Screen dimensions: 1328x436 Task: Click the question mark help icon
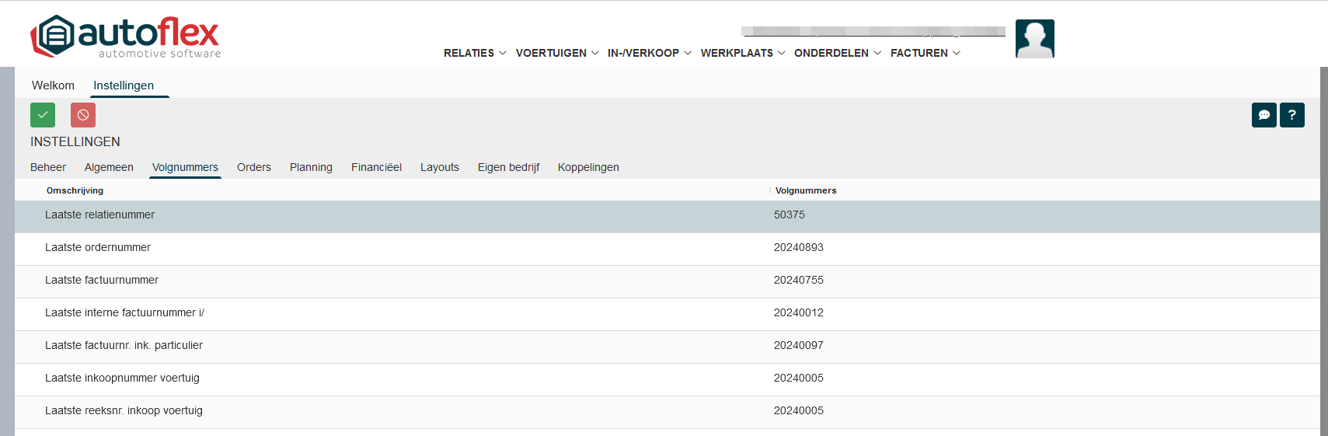pos(1291,115)
